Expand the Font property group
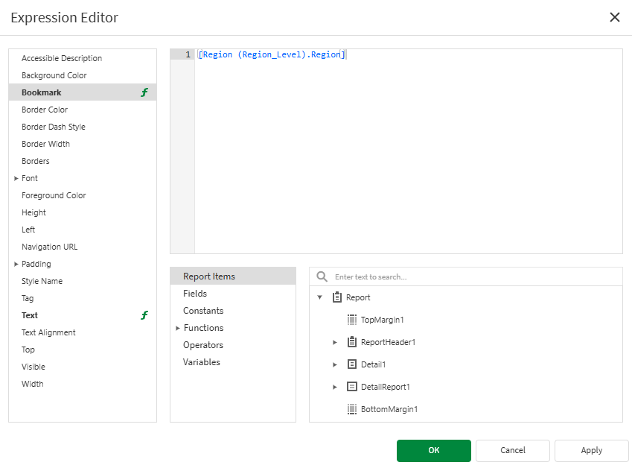The width and height of the screenshot is (632, 471). pos(16,177)
